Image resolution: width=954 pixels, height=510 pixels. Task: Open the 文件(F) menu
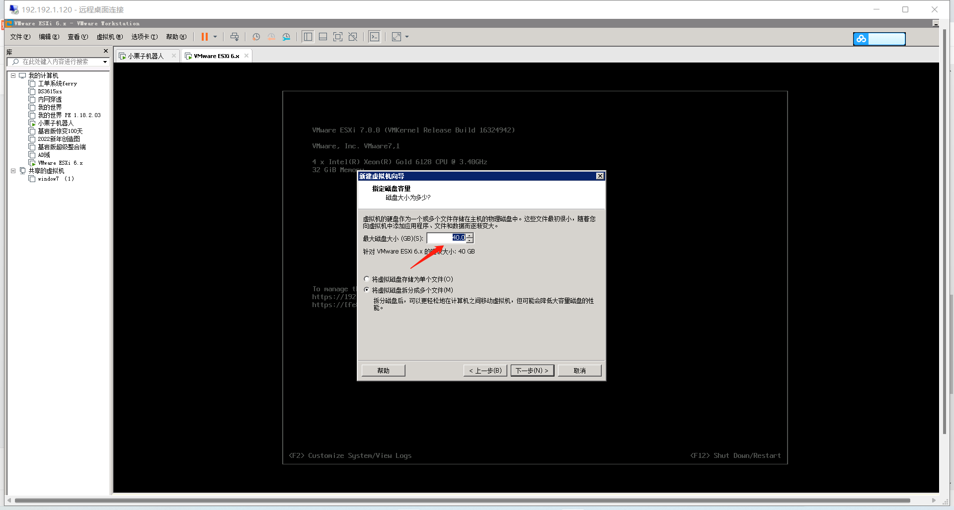pos(20,37)
